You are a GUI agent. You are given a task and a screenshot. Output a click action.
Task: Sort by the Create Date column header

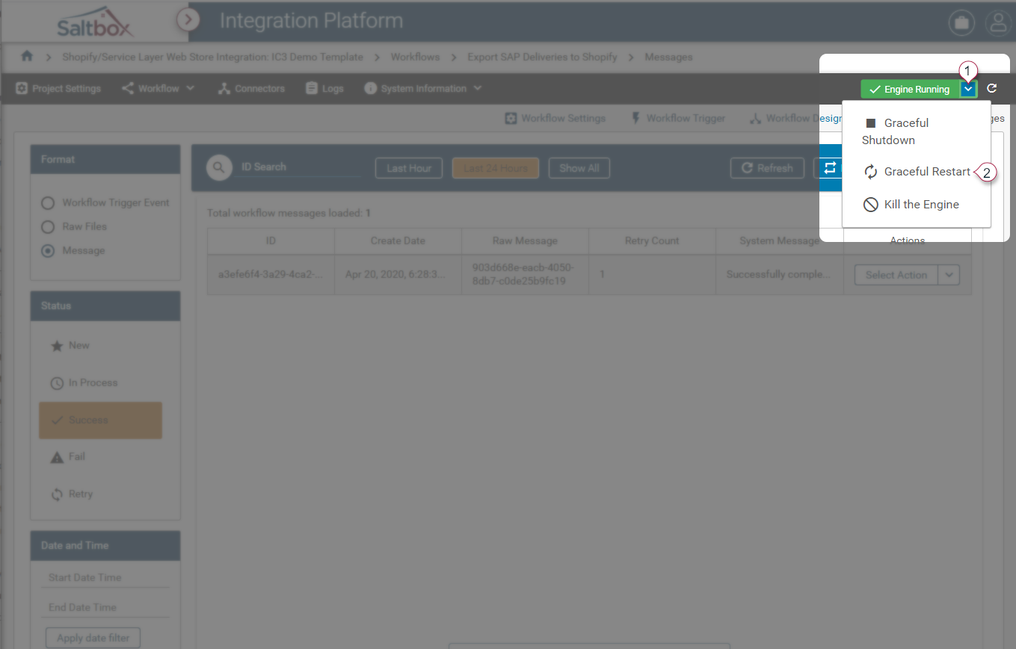pyautogui.click(x=398, y=240)
